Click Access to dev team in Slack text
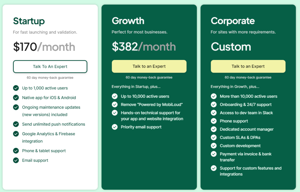Image resolution: width=300 pixels, height=192 pixels. tap(246, 113)
